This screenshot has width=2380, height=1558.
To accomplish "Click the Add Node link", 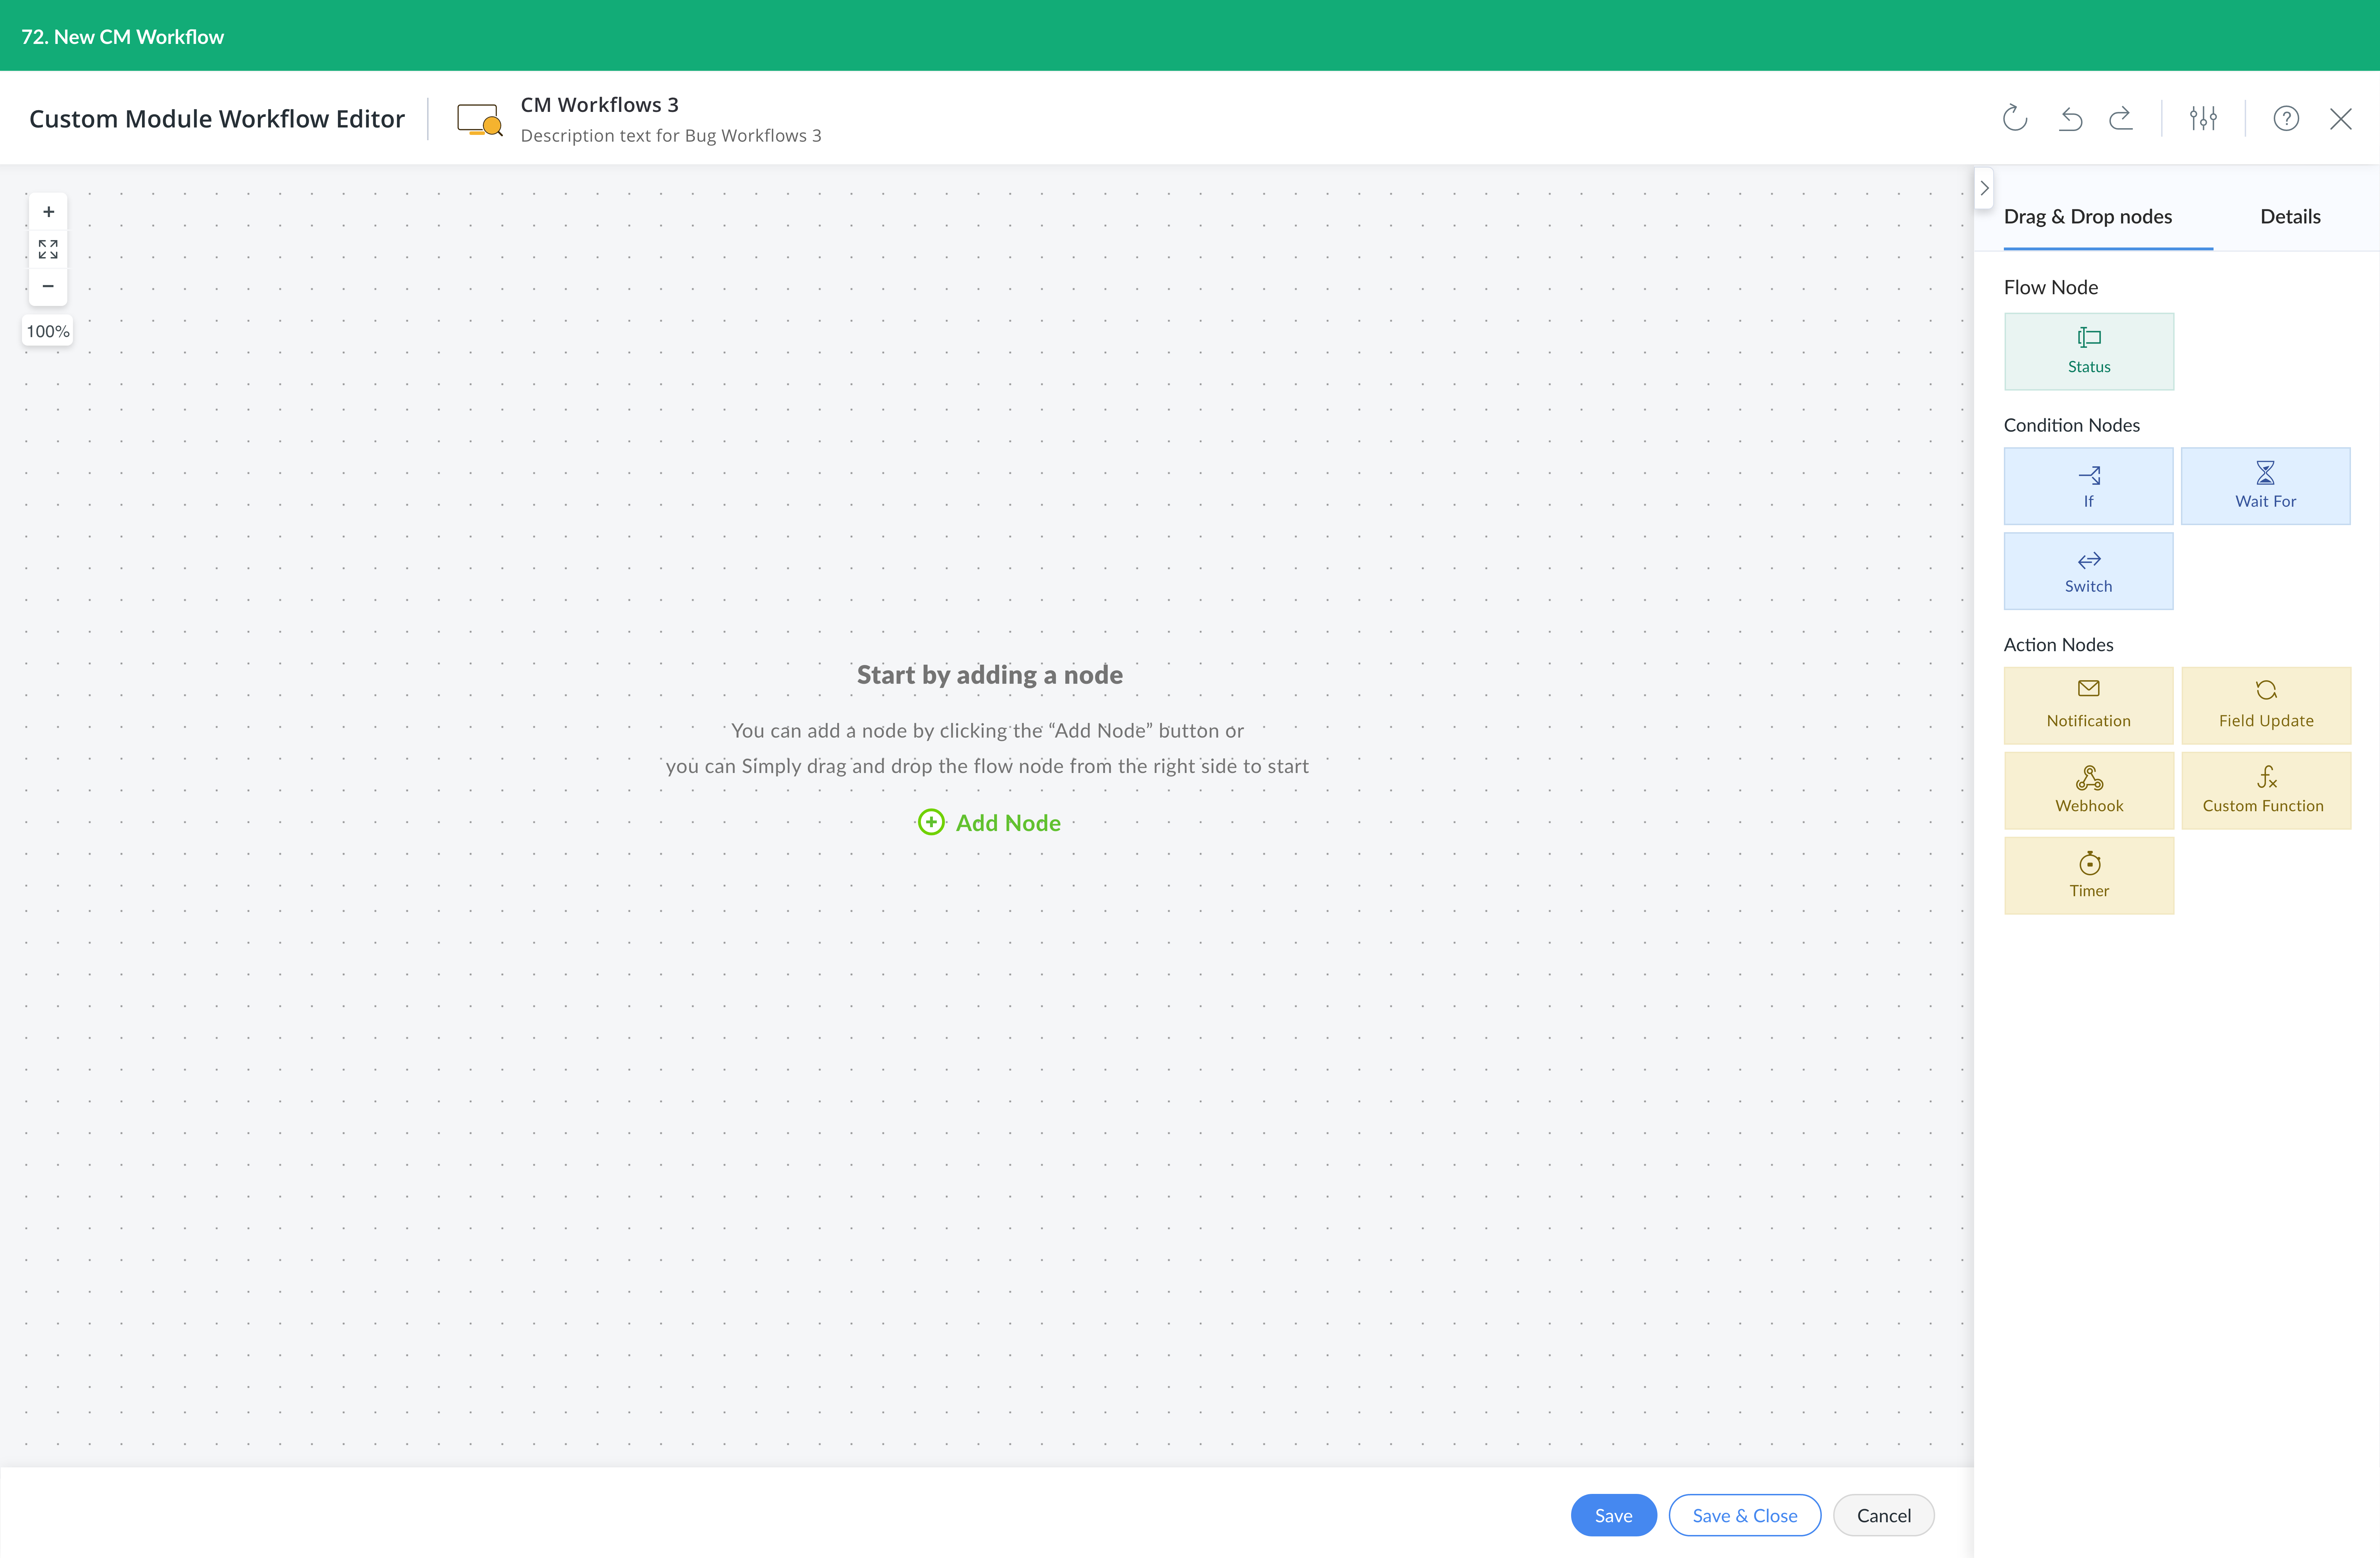I will (x=989, y=823).
